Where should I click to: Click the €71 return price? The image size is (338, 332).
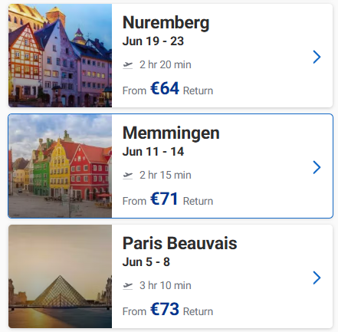pyautogui.click(x=164, y=199)
